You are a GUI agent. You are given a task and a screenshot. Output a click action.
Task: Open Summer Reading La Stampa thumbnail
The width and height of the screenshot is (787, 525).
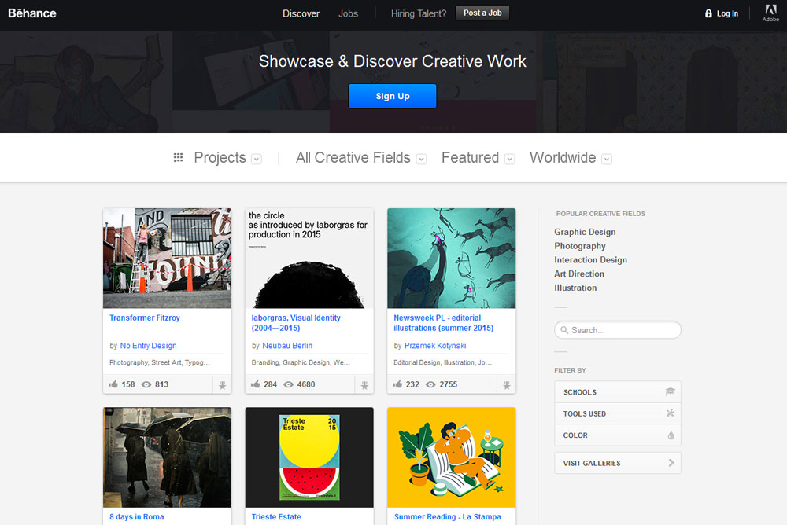(451, 457)
